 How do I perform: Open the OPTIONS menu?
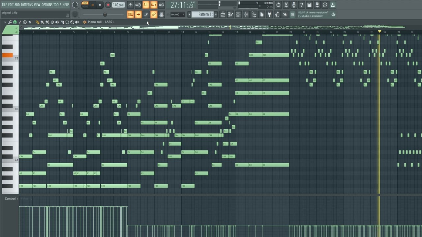pyautogui.click(x=47, y=5)
